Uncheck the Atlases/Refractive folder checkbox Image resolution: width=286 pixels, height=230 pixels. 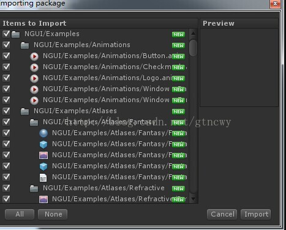[x=6, y=188]
